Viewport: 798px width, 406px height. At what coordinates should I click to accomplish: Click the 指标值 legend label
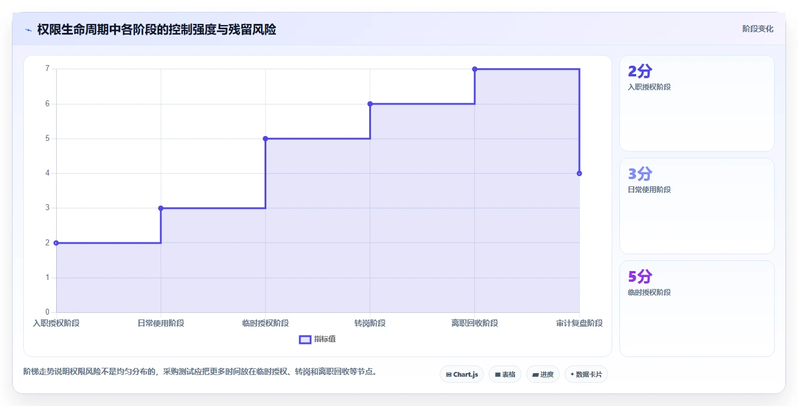point(325,339)
